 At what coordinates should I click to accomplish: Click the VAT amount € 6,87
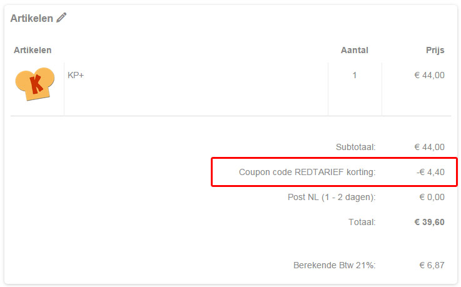tap(432, 265)
